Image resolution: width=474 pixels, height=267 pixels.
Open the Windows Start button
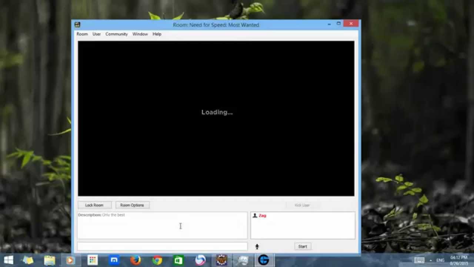tap(8, 260)
